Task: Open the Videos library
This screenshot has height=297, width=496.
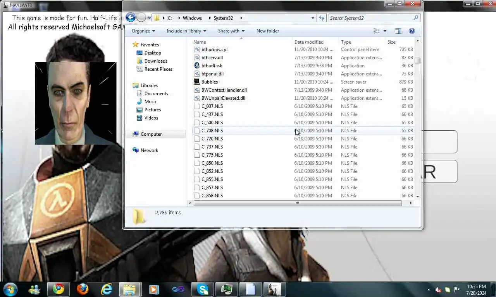Action: [x=151, y=118]
